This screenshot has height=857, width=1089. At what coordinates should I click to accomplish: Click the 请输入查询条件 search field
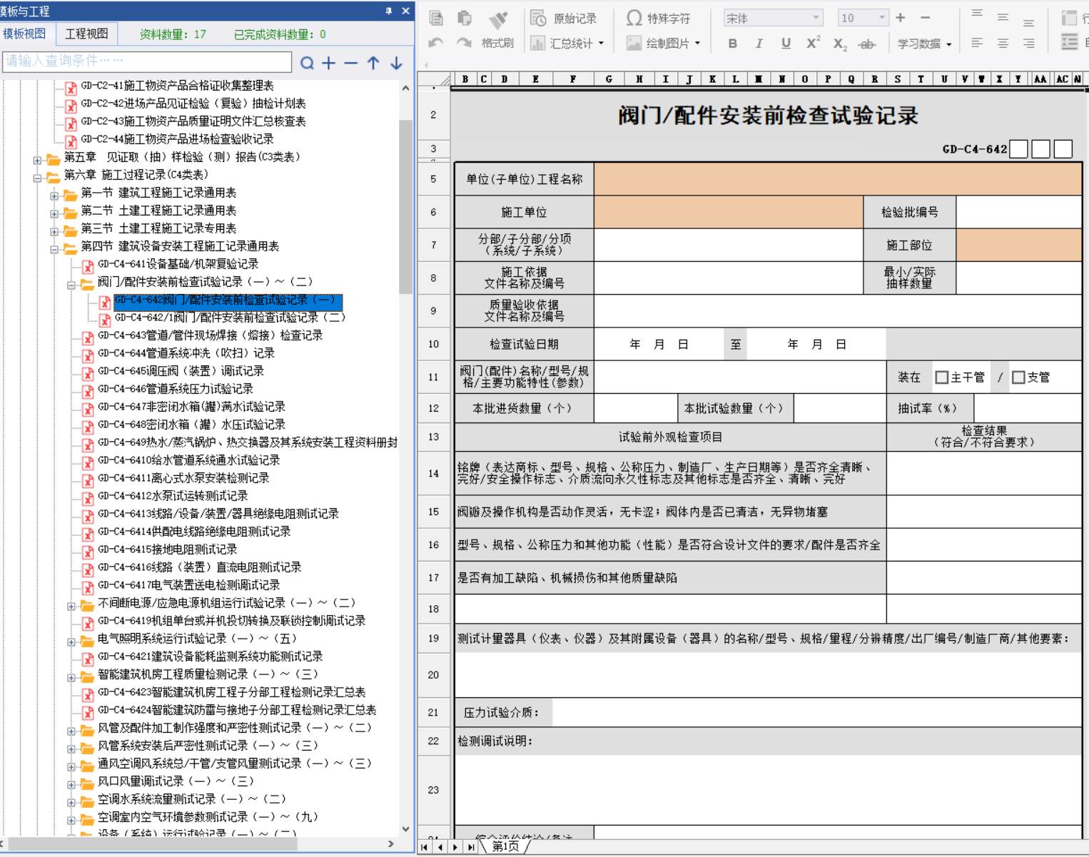(x=147, y=62)
